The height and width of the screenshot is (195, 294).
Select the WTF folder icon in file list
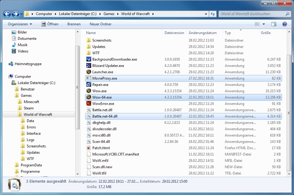(88, 53)
